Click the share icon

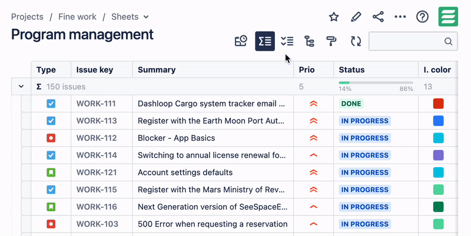pos(379,16)
